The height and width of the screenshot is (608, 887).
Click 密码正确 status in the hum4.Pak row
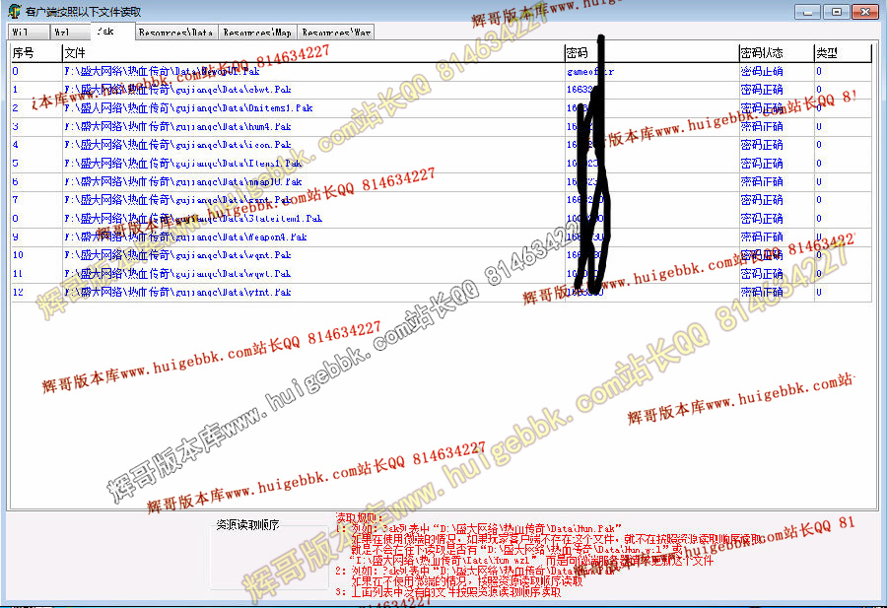point(762,126)
